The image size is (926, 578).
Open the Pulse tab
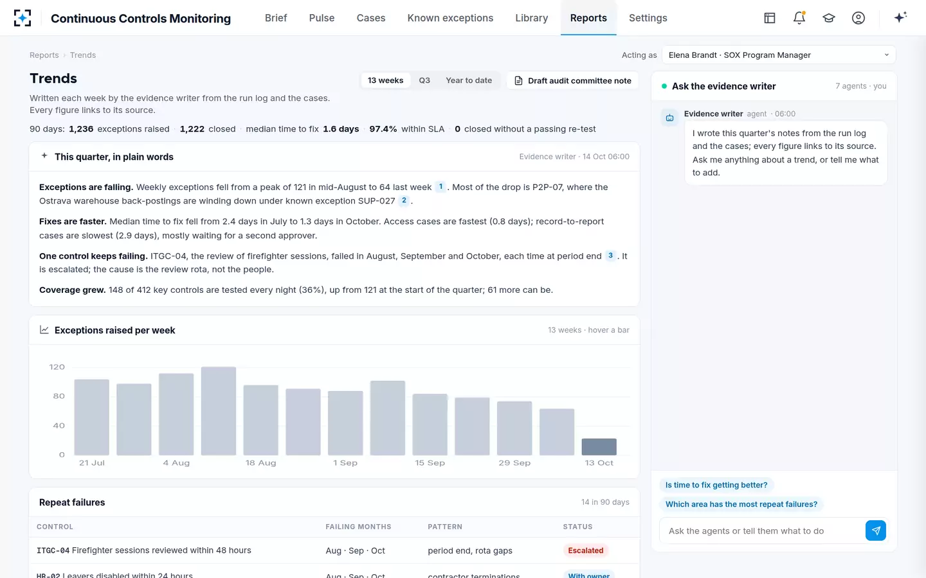[x=322, y=18]
